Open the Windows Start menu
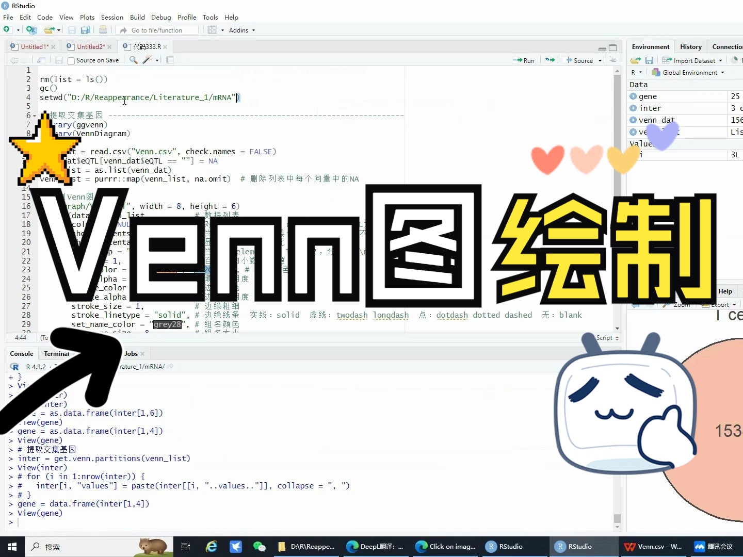Screen dimensions: 743x557 coord(12,547)
